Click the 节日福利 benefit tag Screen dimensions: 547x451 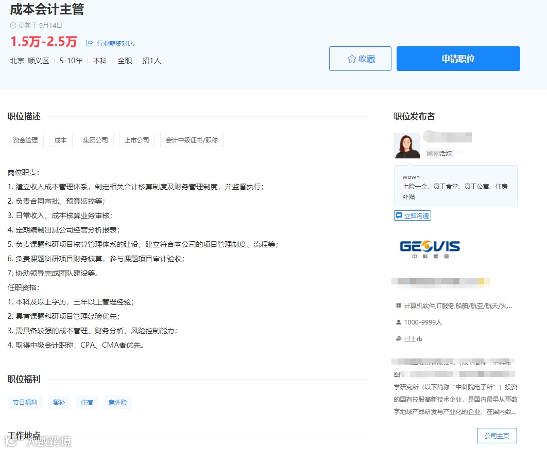click(x=25, y=402)
